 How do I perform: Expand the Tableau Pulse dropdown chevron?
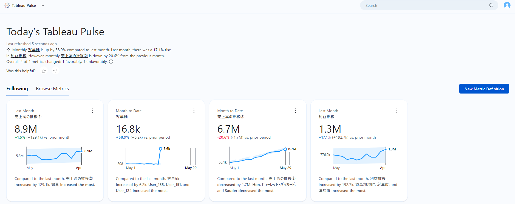pos(43,5)
